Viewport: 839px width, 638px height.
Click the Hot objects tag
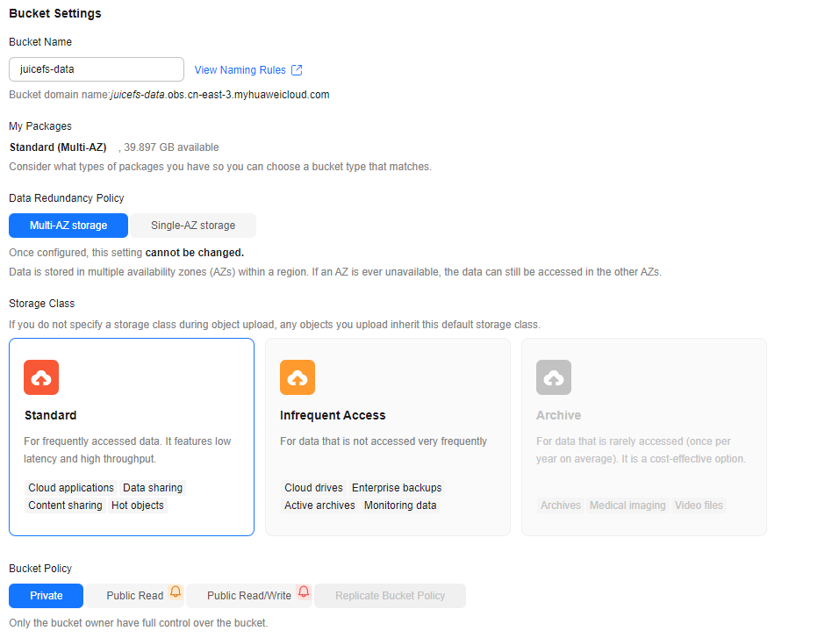138,505
